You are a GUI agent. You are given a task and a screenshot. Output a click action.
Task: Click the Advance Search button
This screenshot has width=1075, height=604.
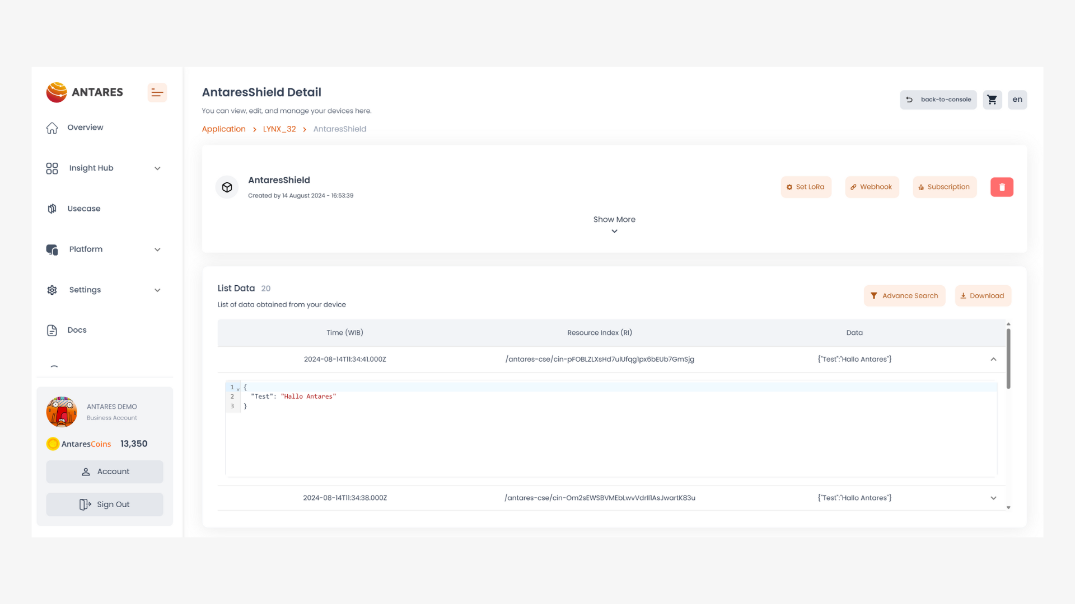tap(904, 296)
